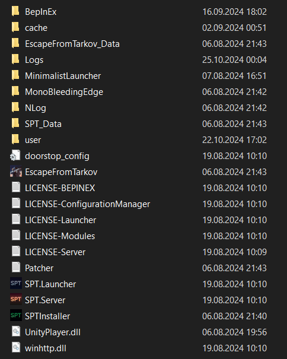Select the winhttp.dll file icon
Viewport: 287px width, 359px height.
pos(16,348)
